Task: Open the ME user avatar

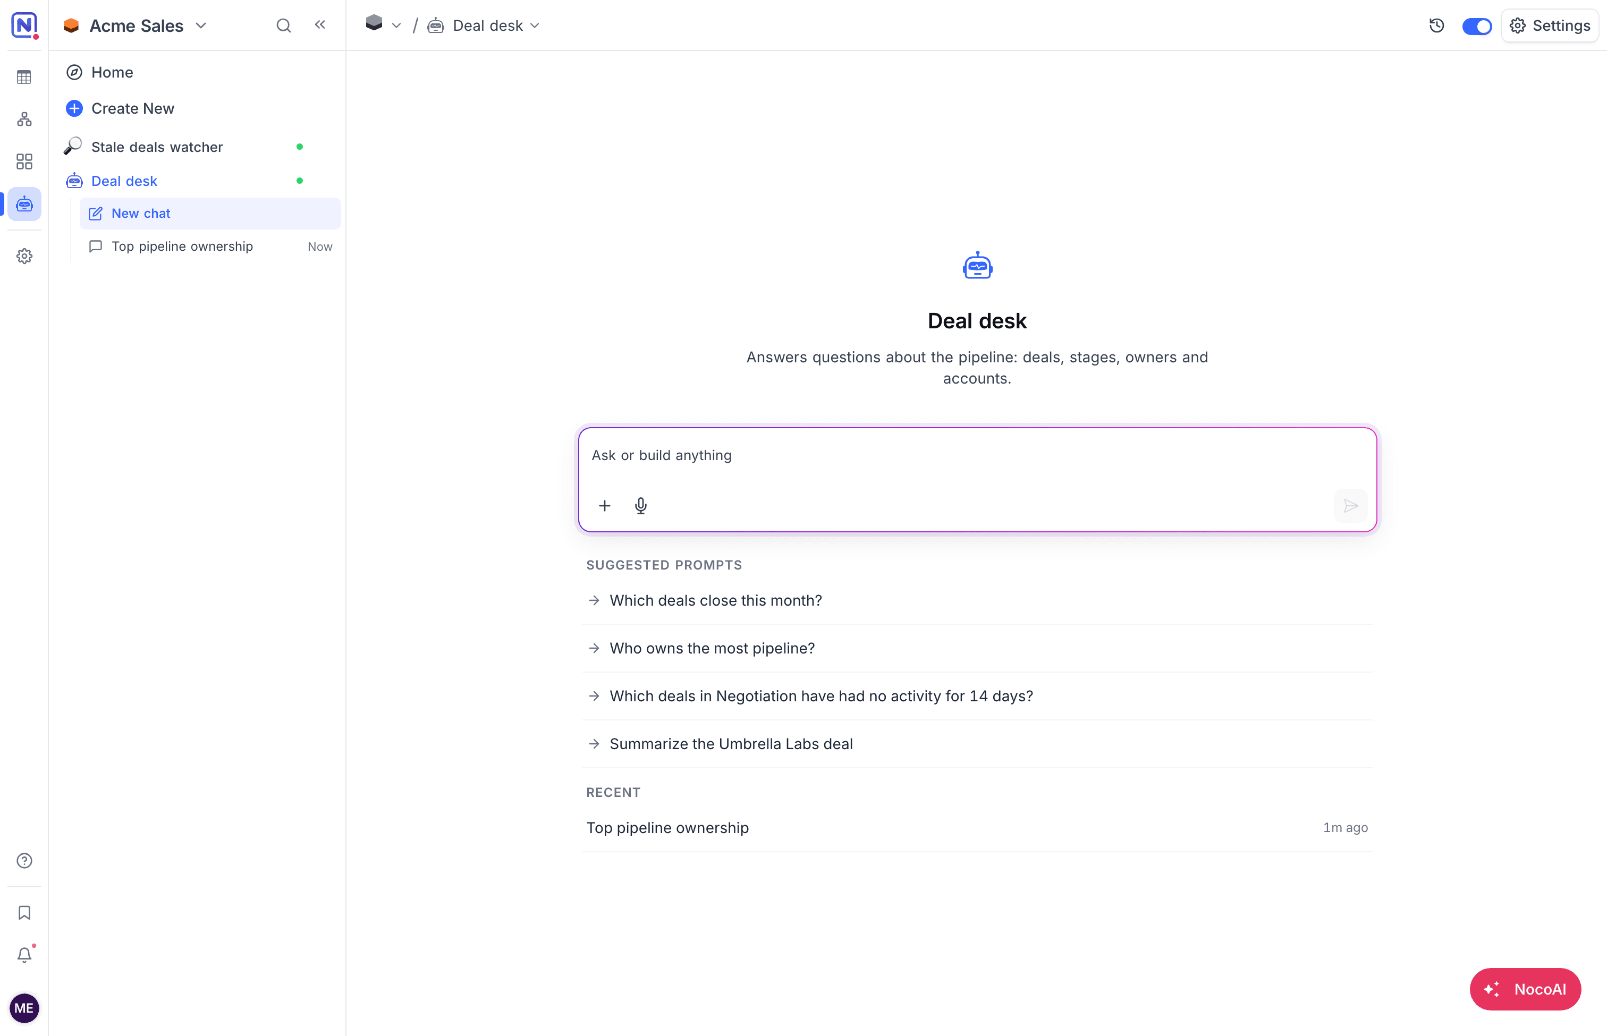Action: coord(24,1008)
